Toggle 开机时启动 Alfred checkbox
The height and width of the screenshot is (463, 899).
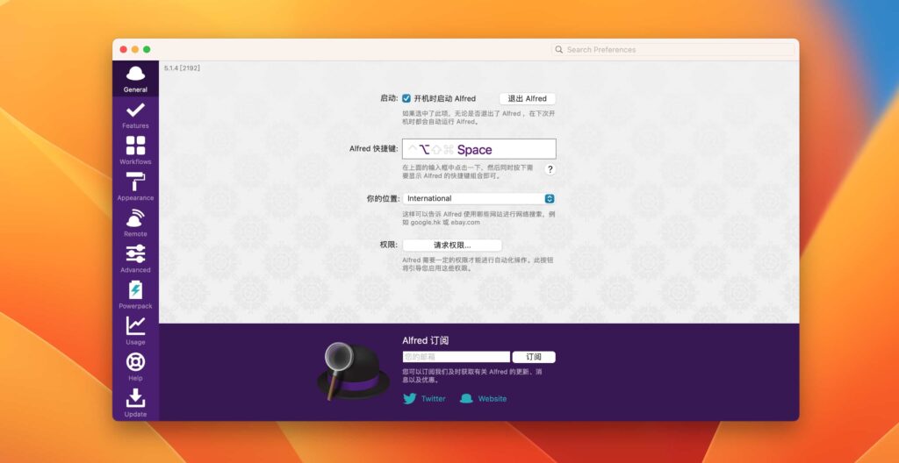coord(406,98)
